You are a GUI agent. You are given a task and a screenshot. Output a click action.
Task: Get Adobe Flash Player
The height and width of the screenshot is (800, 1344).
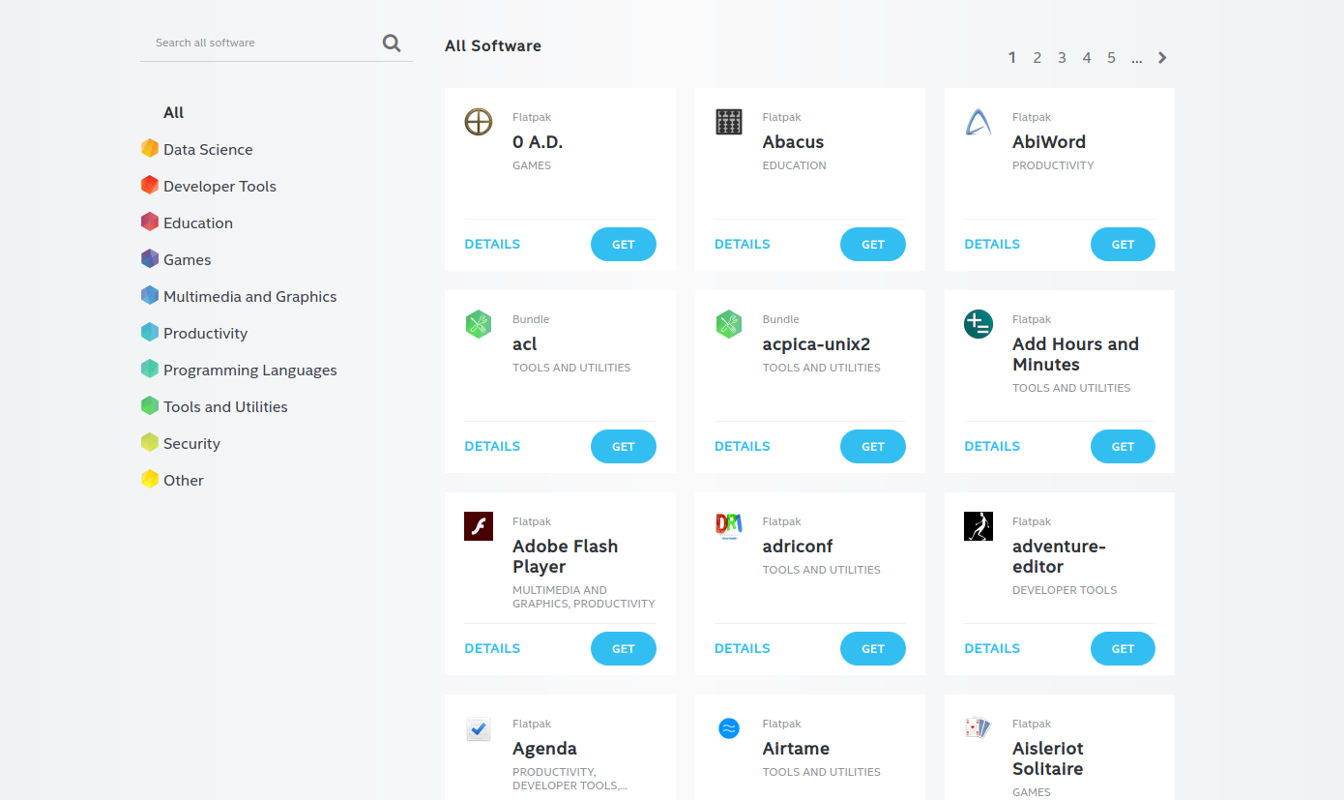pyautogui.click(x=624, y=649)
